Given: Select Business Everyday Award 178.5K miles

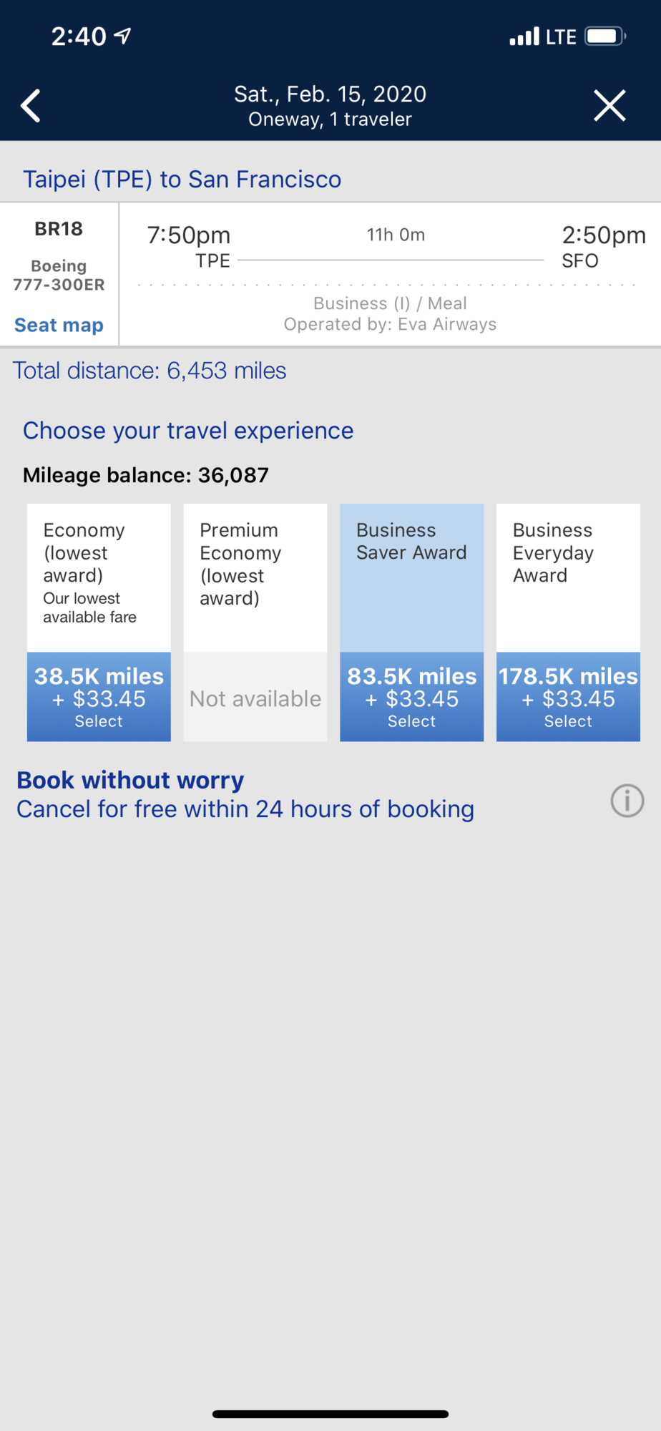Looking at the screenshot, I should pos(568,697).
